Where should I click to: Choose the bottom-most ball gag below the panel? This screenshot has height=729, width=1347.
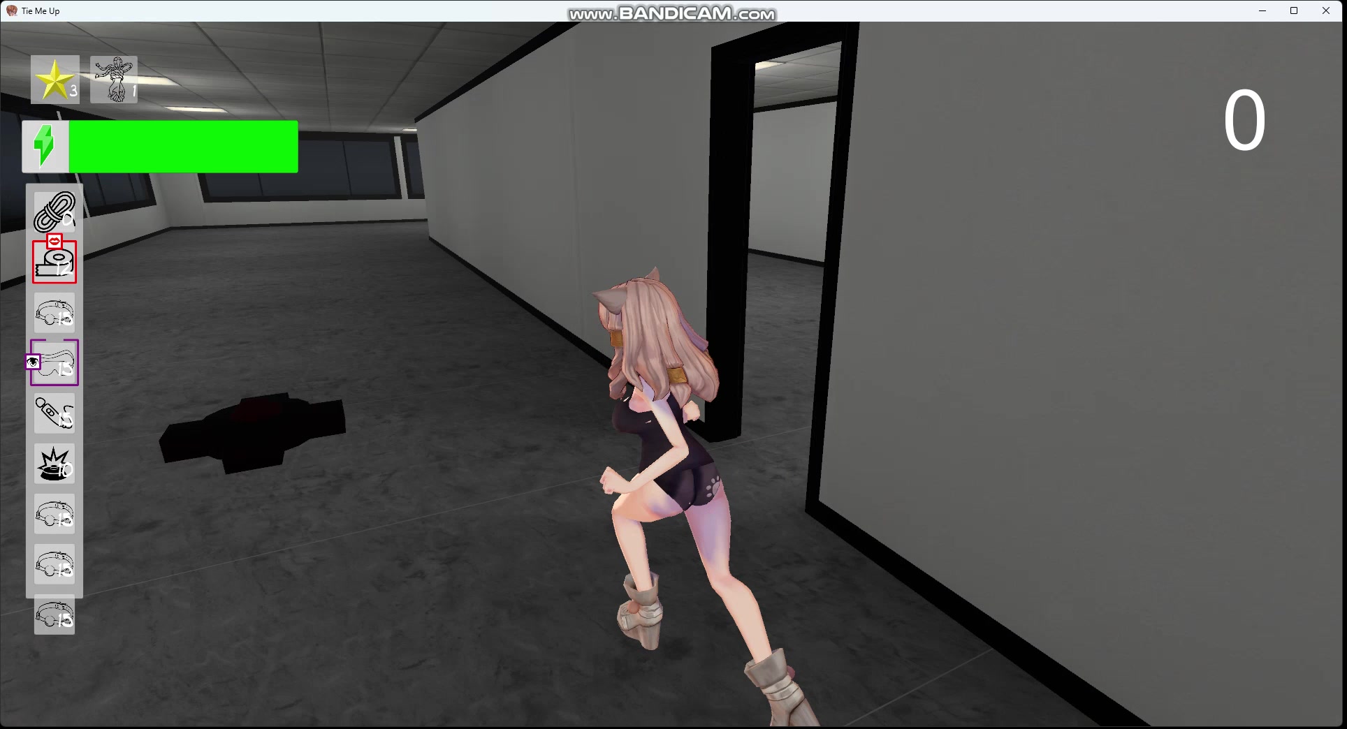(x=54, y=615)
